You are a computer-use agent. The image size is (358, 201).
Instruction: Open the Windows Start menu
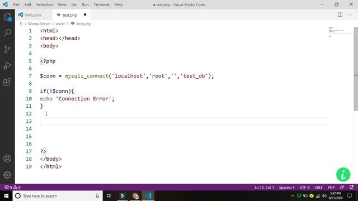click(6, 196)
